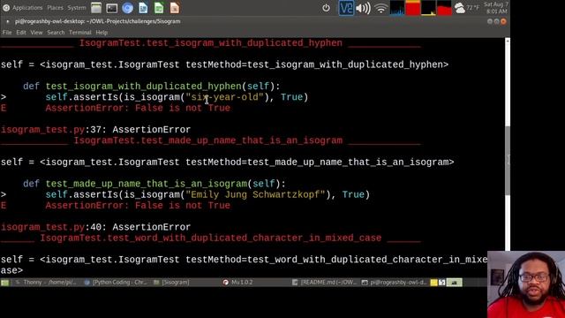Launch the terminal from the top panel
The image size is (565, 318).
pos(112,8)
